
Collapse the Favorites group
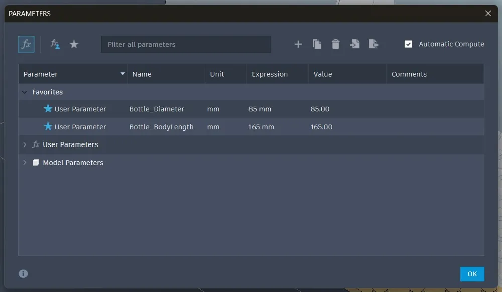click(25, 92)
